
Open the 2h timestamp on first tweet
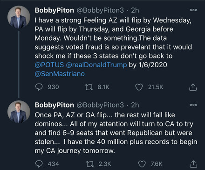tap(135, 10)
